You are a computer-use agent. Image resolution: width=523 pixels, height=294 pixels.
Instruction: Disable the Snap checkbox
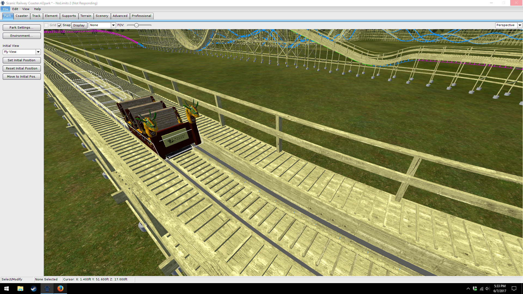tap(59, 25)
